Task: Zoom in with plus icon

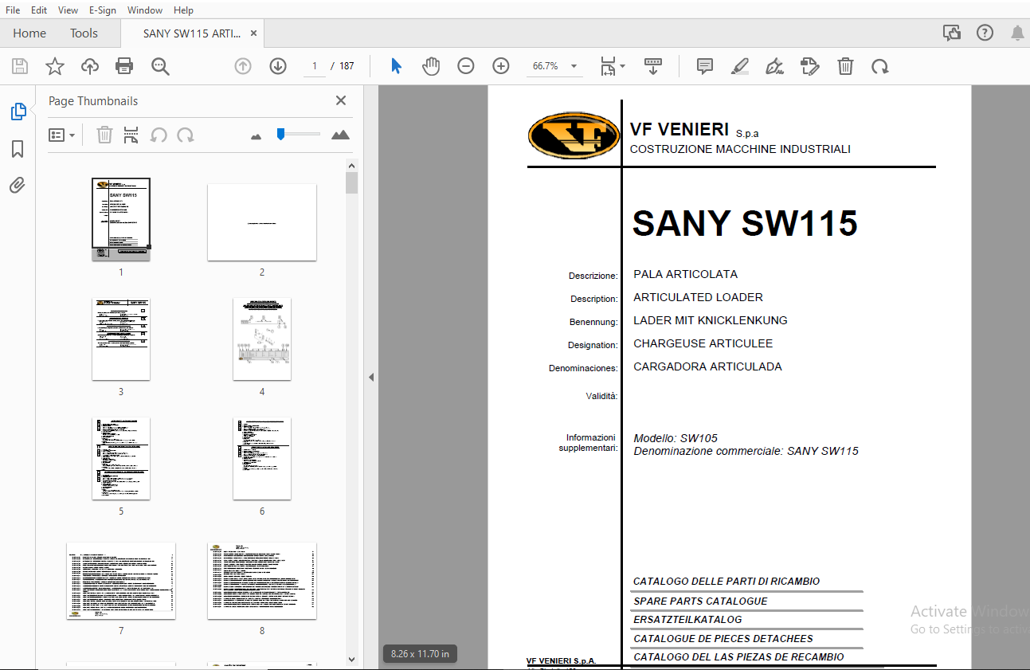Action: pos(501,66)
